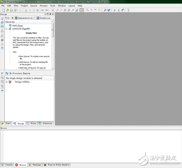
Task: Expand the toolbar overflow chevron
Action: [x=53, y=10]
